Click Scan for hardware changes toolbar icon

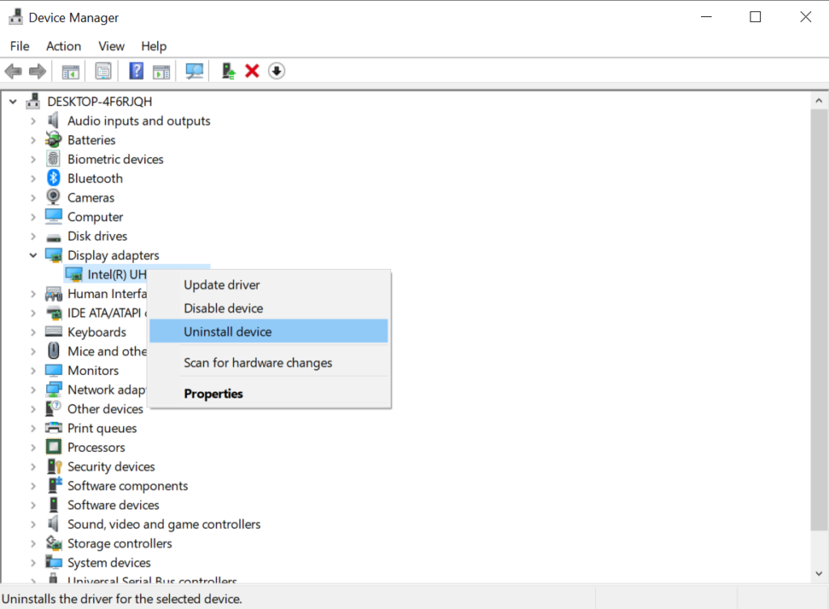tap(194, 71)
